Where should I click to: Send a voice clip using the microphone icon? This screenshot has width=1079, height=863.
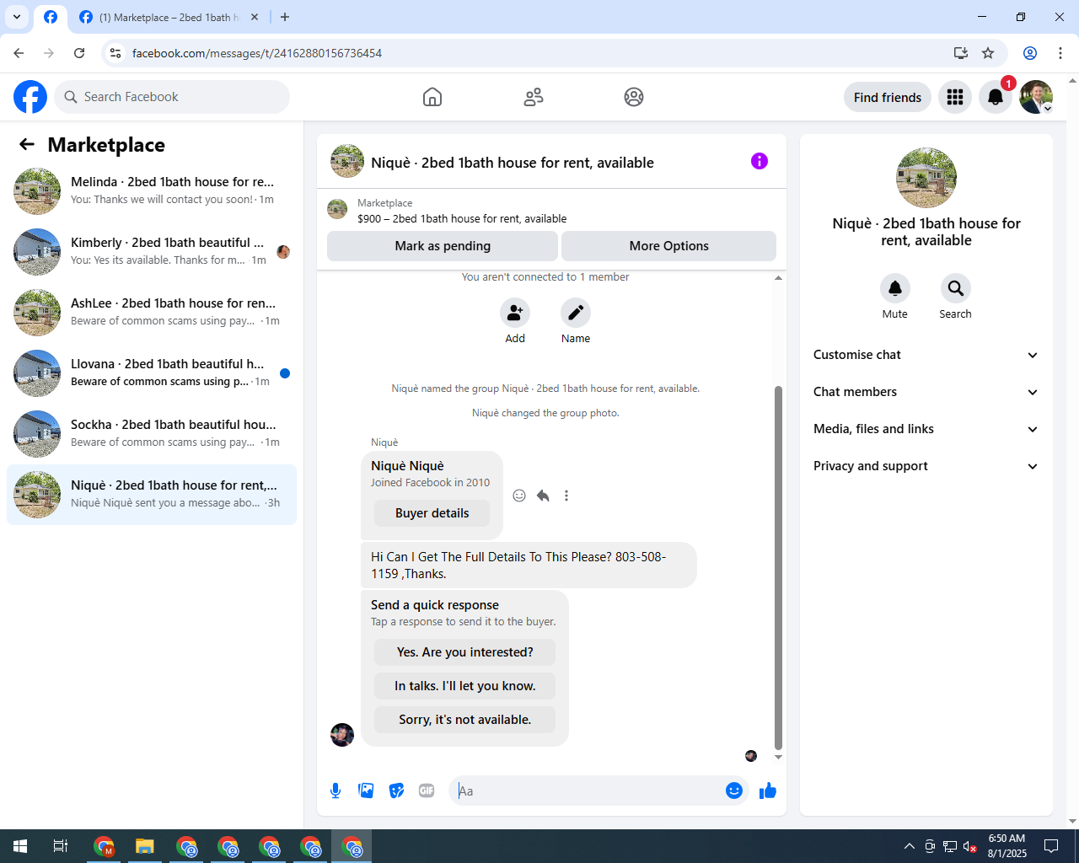pyautogui.click(x=336, y=791)
